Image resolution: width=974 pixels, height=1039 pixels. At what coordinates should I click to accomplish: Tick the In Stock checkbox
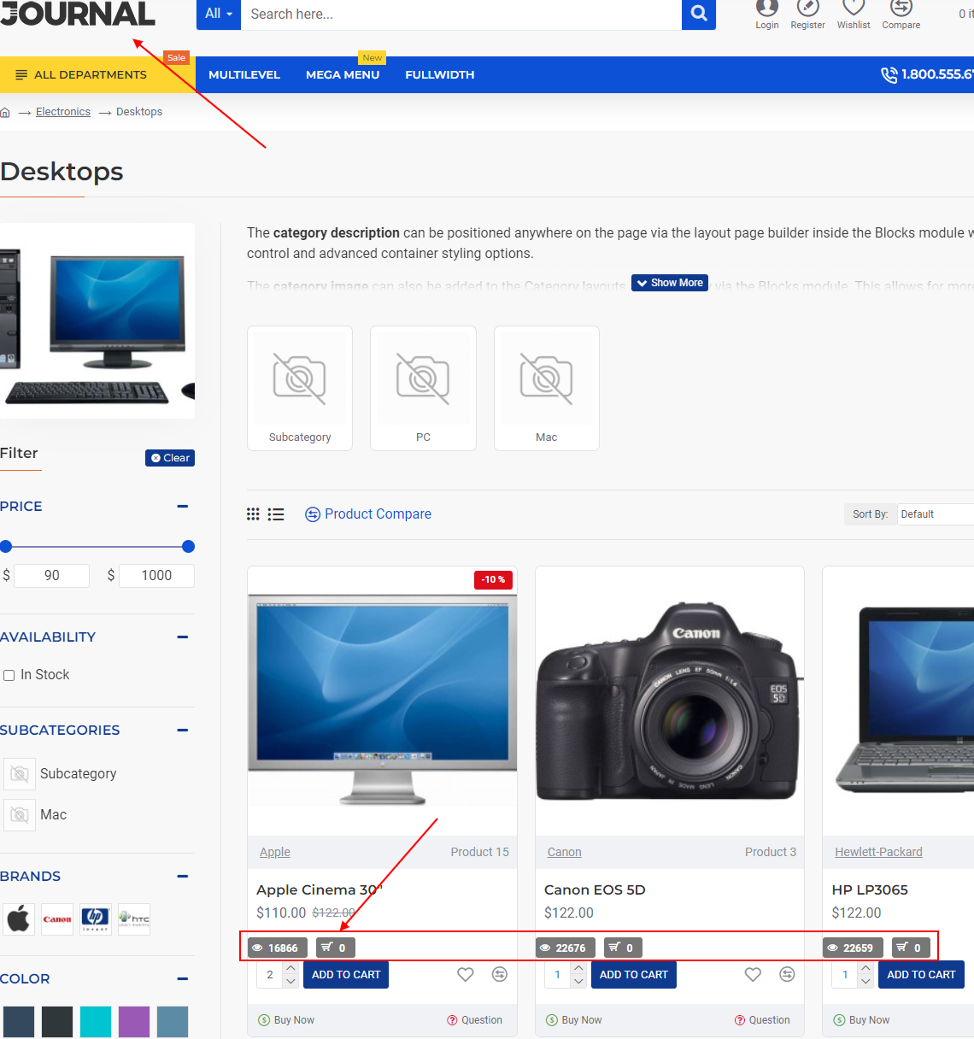click(9, 675)
